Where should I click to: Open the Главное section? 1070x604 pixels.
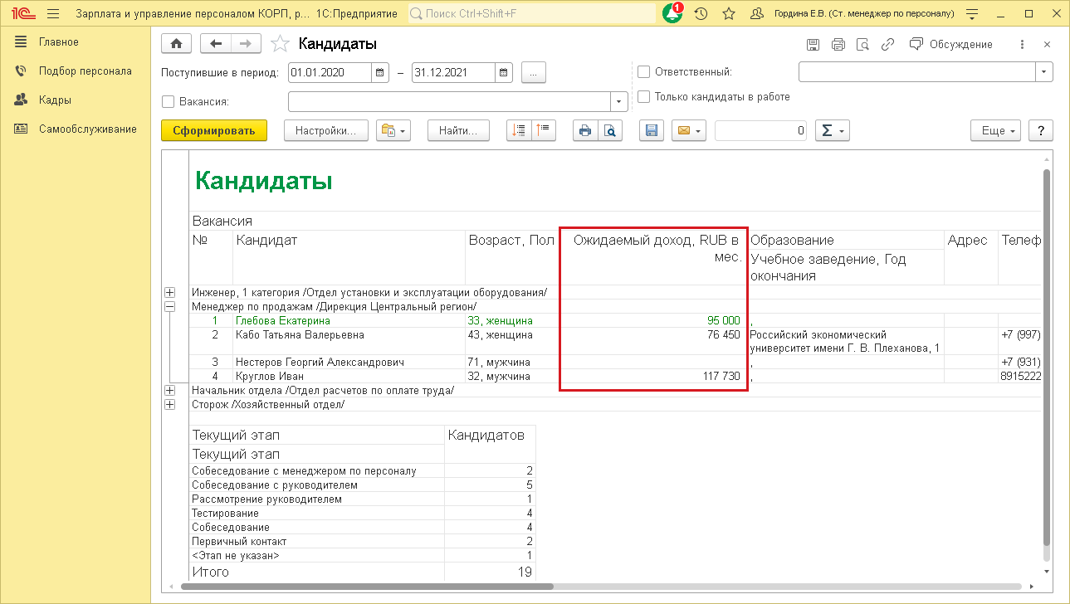point(59,41)
